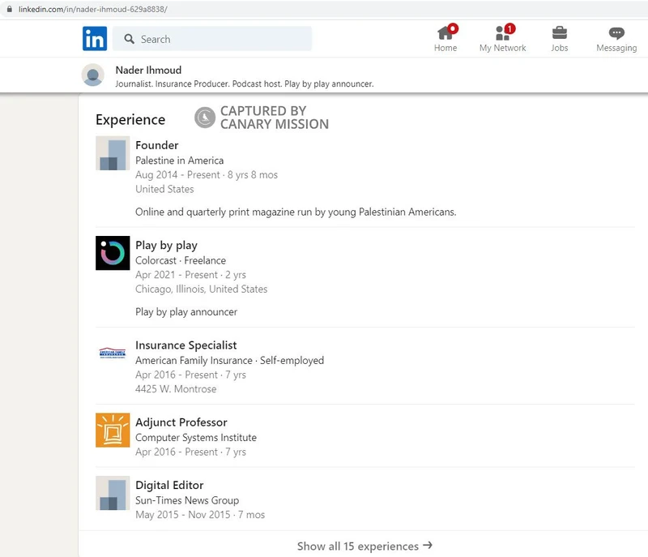Open the Play by play position title
The image size is (648, 557).
(167, 245)
